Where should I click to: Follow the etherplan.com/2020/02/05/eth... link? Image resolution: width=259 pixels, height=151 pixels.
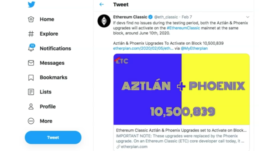tap(143, 48)
